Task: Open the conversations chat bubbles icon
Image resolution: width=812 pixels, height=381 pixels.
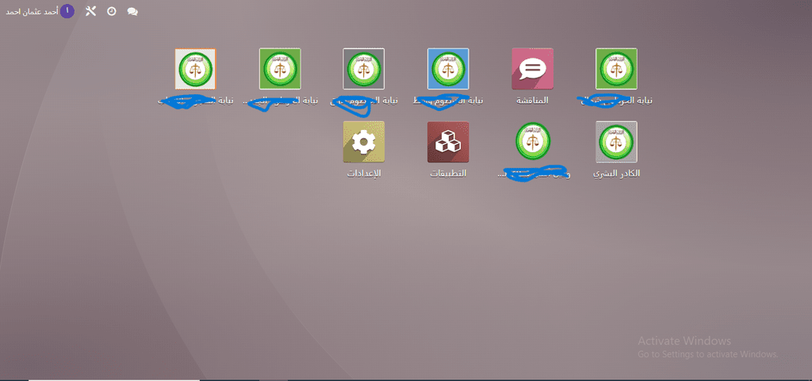Action: pyautogui.click(x=132, y=11)
